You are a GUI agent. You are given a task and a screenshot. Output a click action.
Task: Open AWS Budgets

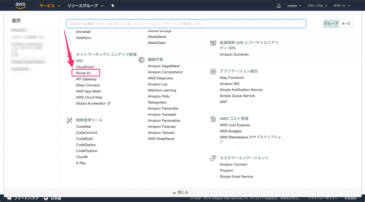[231, 131]
